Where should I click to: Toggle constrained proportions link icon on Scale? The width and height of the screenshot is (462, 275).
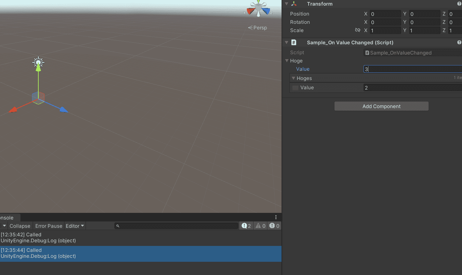point(358,30)
